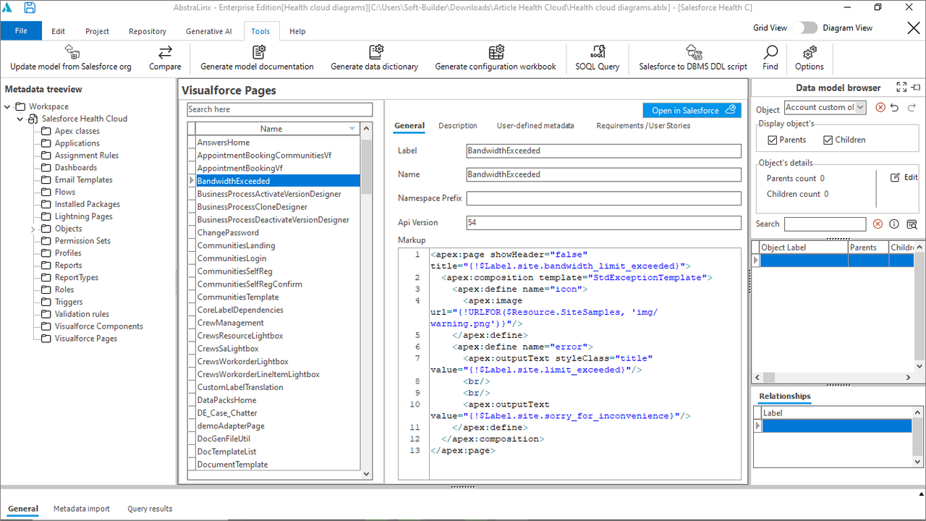Open the SOQL Query tool icon
Viewport: 926px width, 521px height.
pos(598,52)
